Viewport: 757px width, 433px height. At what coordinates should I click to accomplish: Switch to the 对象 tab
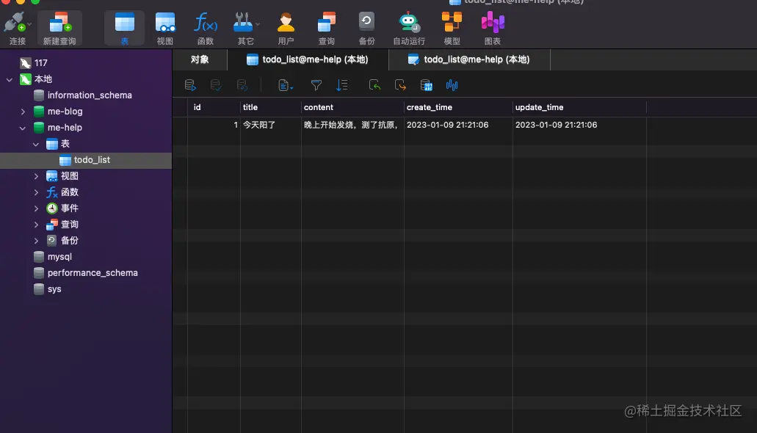pos(200,59)
